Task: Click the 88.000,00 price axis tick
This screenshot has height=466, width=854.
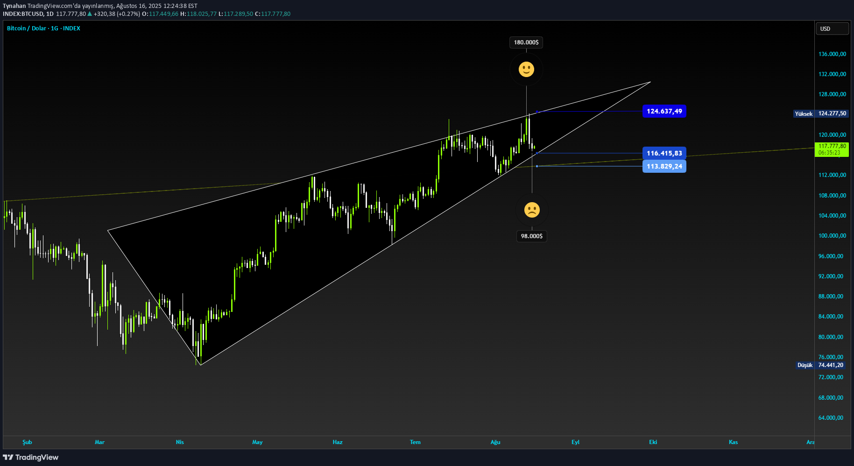Action: point(831,297)
